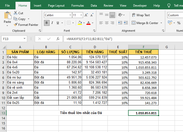Toggle Italic formatting
This screenshot has height=132, width=183.
click(53, 23)
